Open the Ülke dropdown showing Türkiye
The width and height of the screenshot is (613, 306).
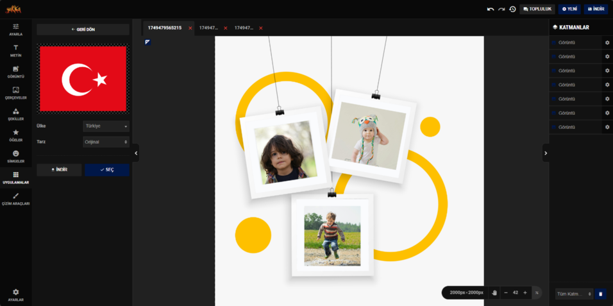[x=106, y=126]
